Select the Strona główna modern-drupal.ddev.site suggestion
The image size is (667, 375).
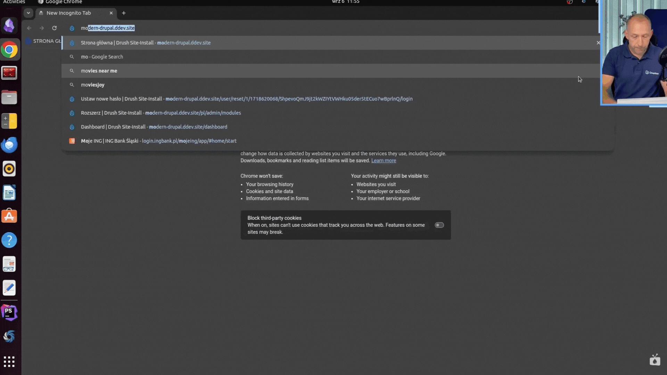[x=331, y=43]
